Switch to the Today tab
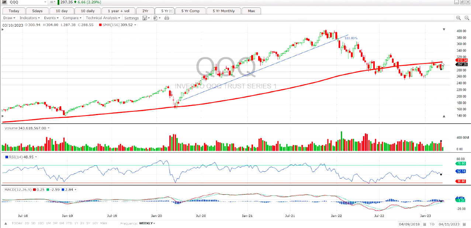 click(x=14, y=11)
